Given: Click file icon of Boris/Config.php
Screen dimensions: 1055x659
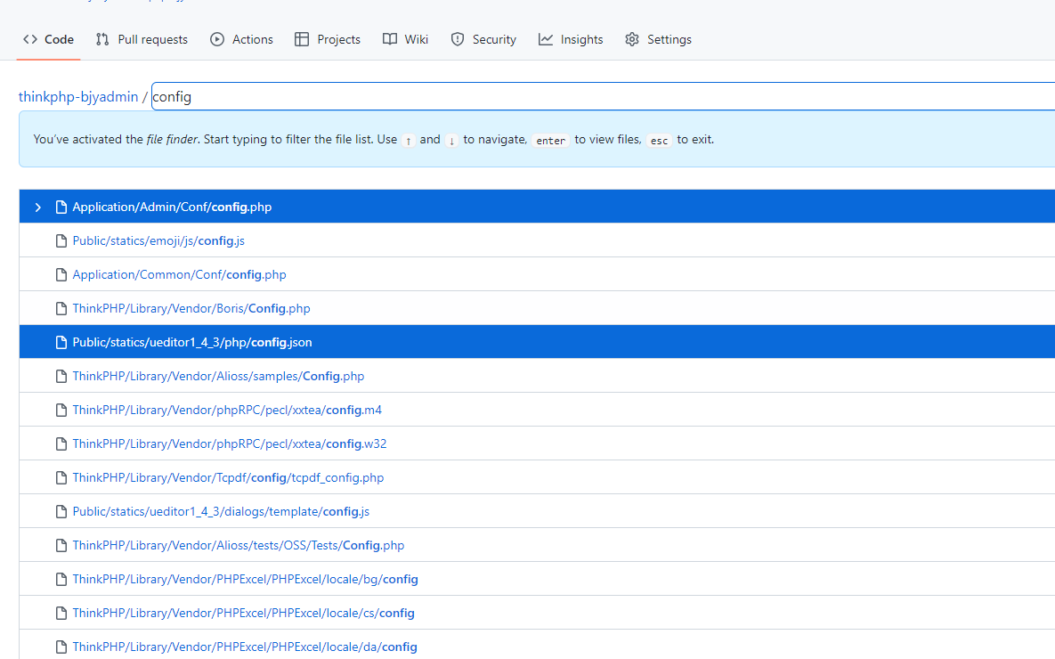Looking at the screenshot, I should click(61, 308).
